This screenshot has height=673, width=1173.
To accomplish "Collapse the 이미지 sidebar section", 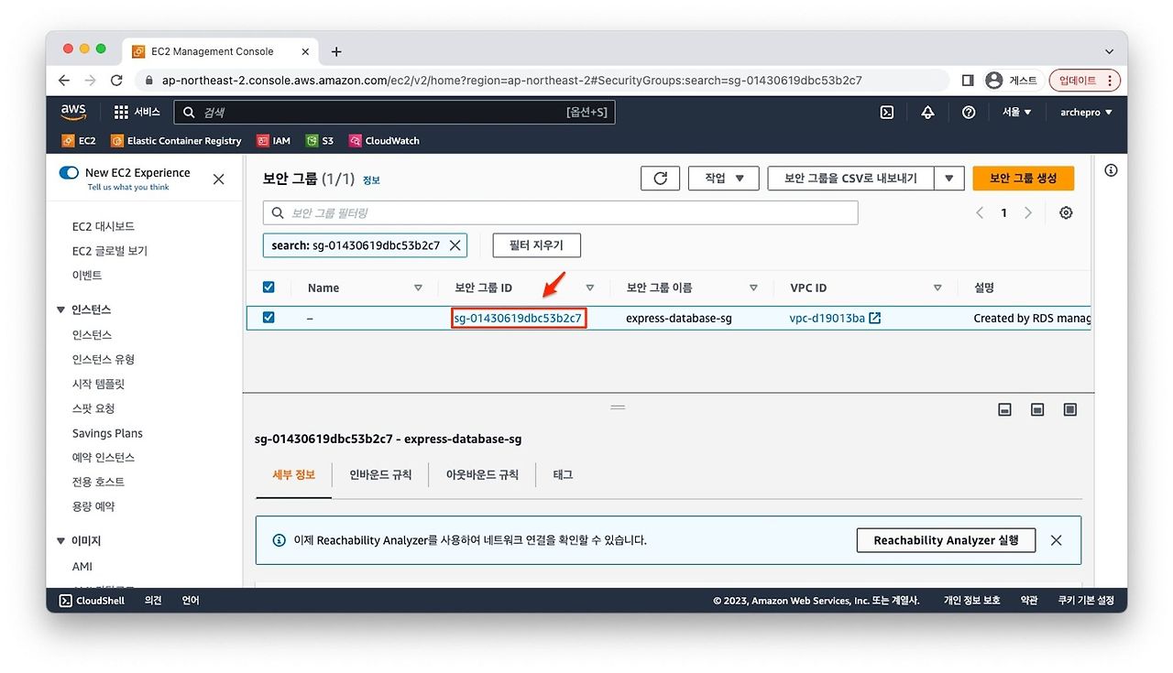I will (x=62, y=541).
